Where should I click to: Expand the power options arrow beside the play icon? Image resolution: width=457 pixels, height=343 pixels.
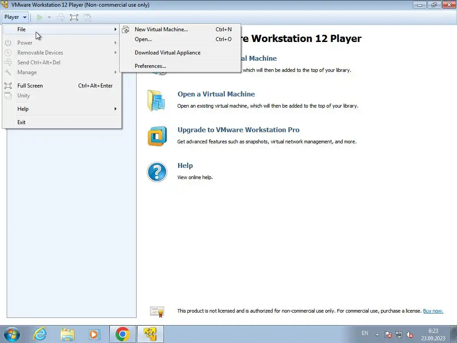pos(49,17)
